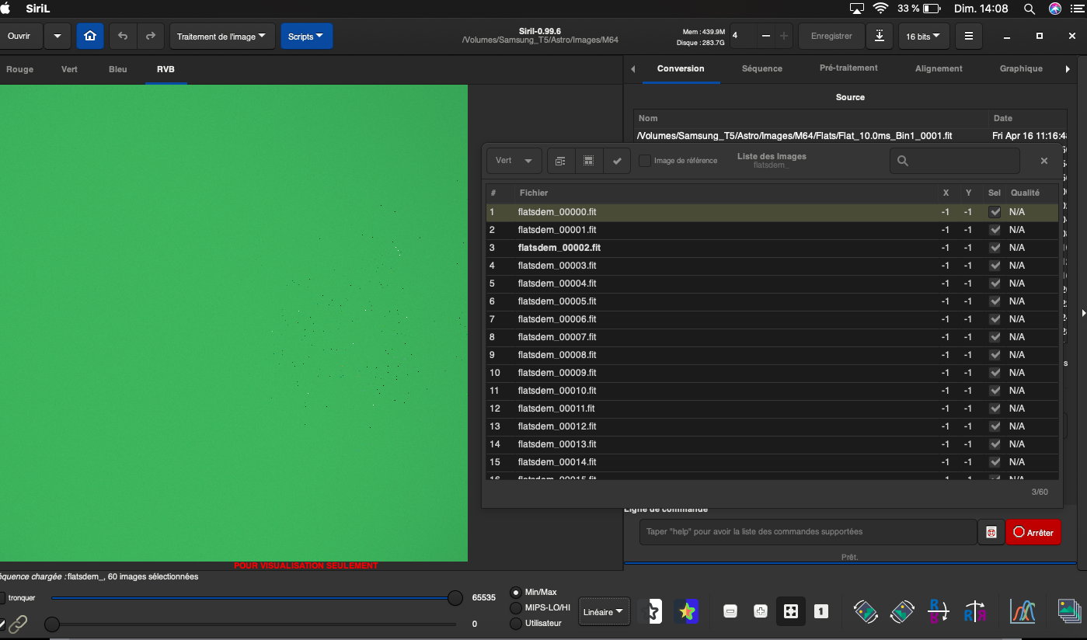
Task: Click the save-as download arrow icon
Action: point(879,36)
